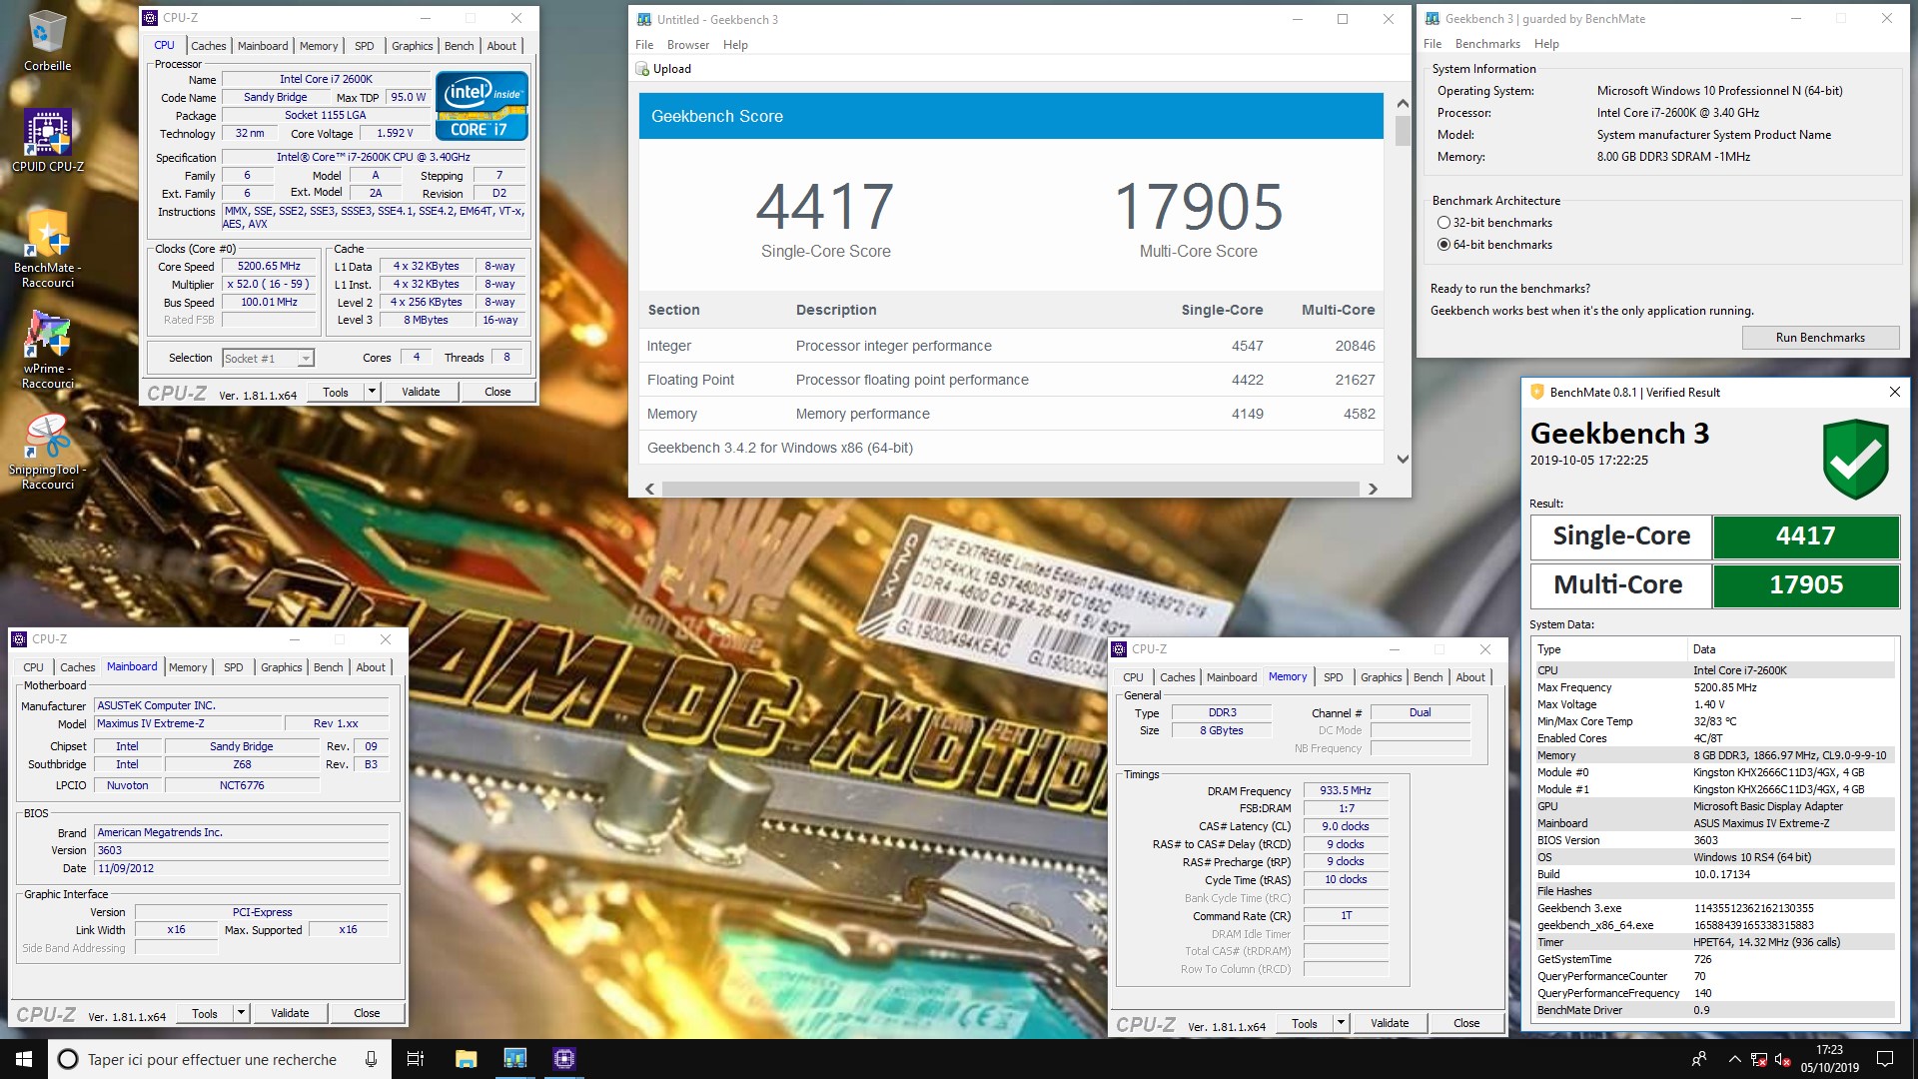
Task: Click the microphone icon in search box
Action: [371, 1059]
